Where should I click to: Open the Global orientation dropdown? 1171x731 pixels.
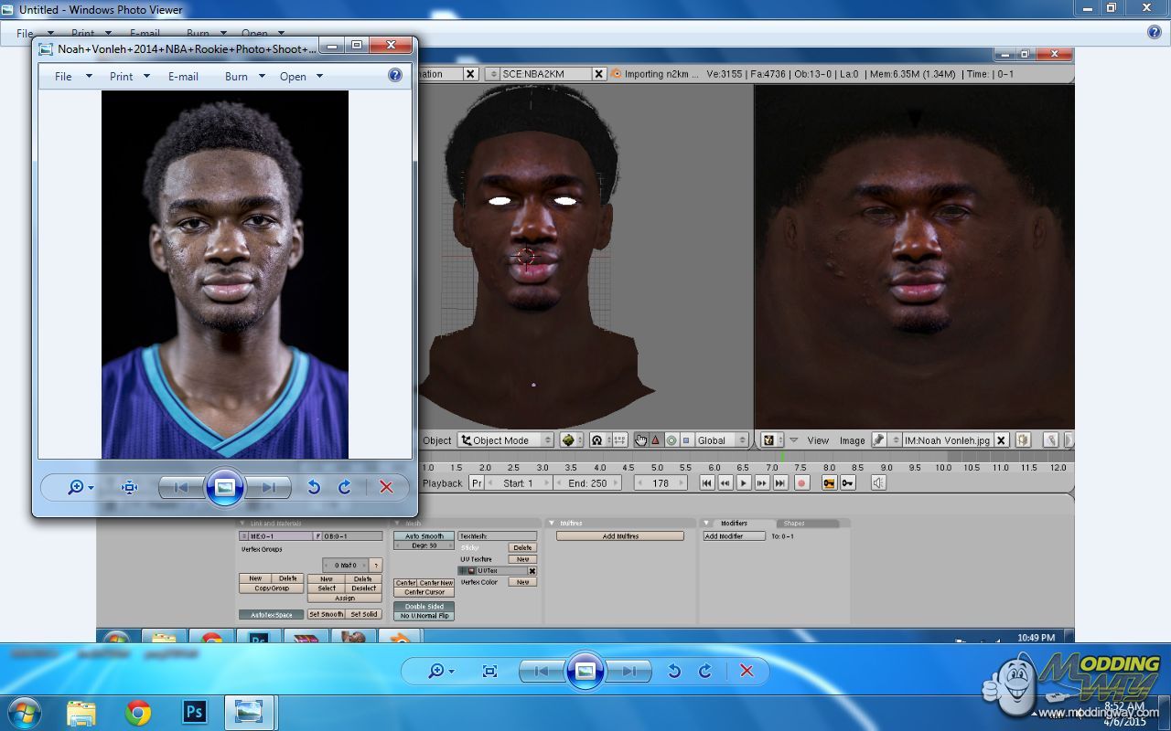721,440
